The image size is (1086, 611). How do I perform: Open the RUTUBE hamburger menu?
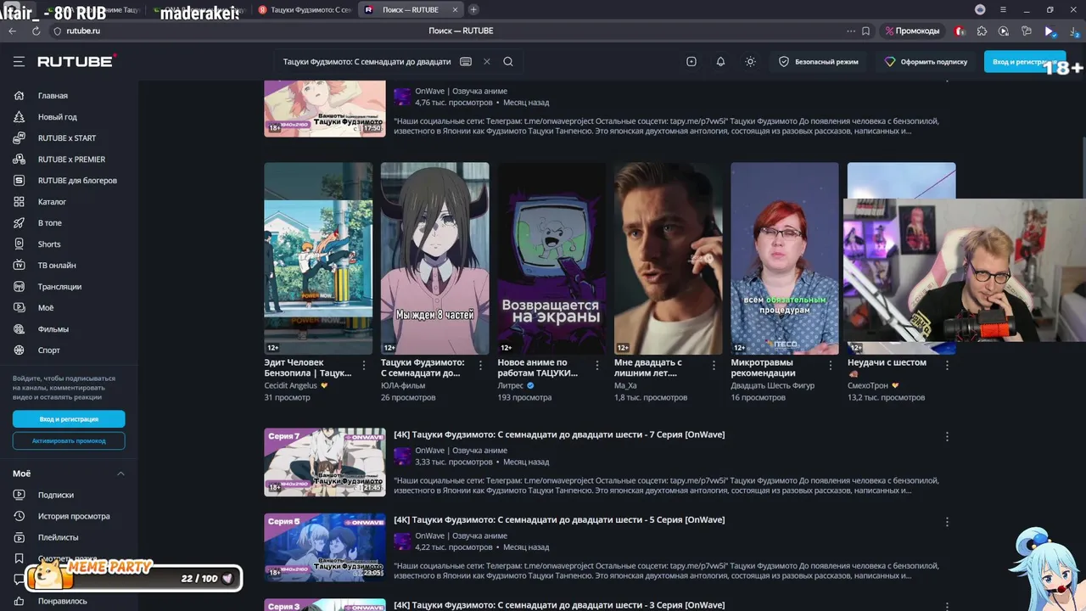point(19,61)
